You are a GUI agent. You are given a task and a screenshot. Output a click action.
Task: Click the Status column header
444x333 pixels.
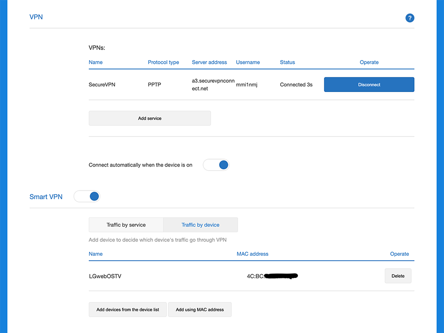[287, 62]
